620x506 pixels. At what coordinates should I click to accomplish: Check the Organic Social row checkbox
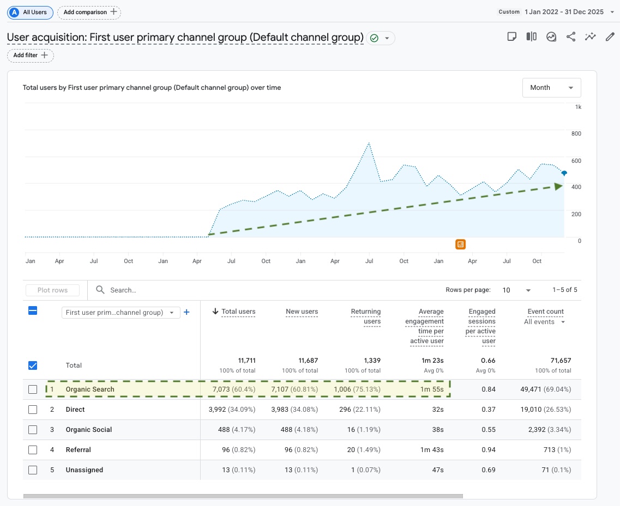click(33, 430)
